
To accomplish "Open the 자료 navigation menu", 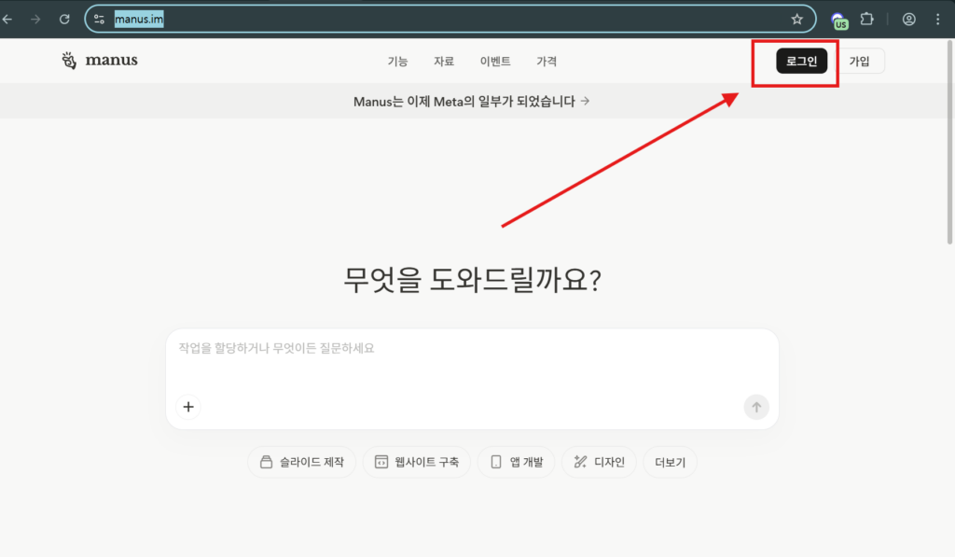I will (444, 62).
